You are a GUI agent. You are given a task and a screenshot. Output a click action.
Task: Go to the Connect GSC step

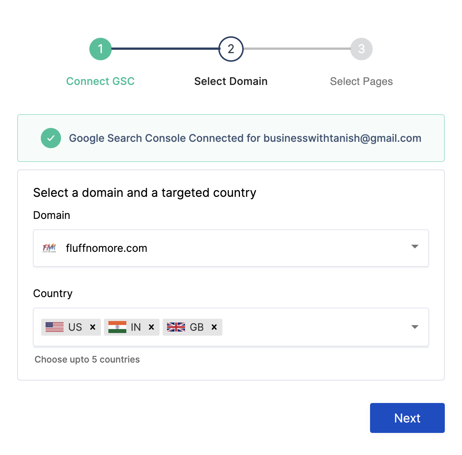point(100,81)
